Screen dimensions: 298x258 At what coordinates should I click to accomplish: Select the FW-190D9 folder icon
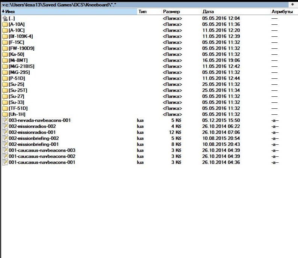[5, 48]
